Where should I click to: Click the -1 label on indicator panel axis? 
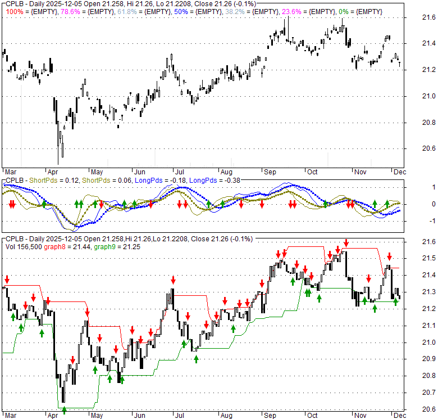point(432,221)
